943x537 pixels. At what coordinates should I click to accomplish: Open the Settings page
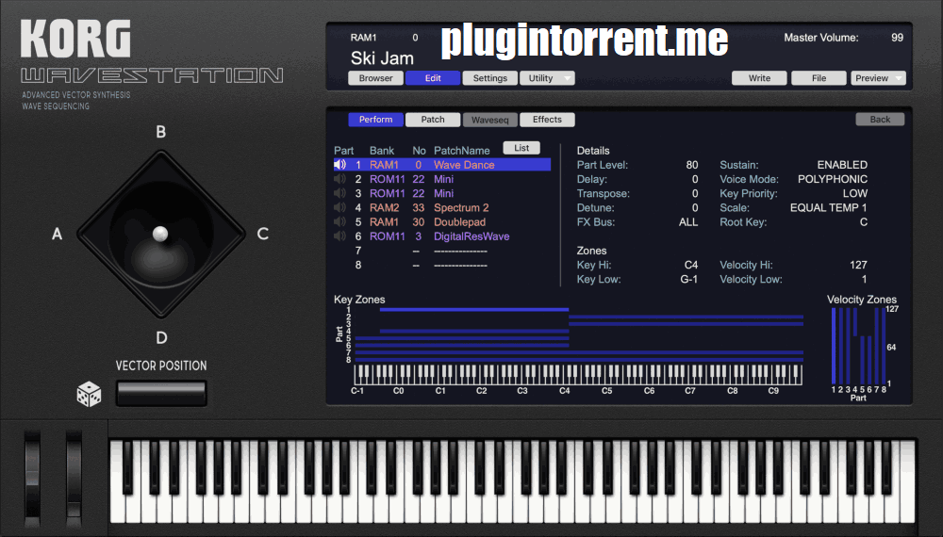[x=490, y=78]
